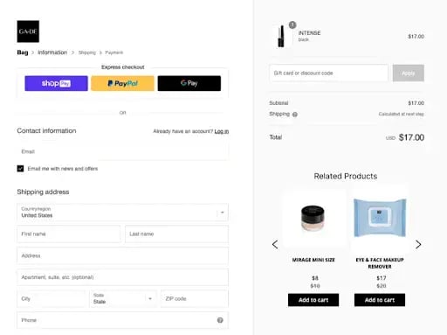Pay with PayPal button

click(122, 83)
